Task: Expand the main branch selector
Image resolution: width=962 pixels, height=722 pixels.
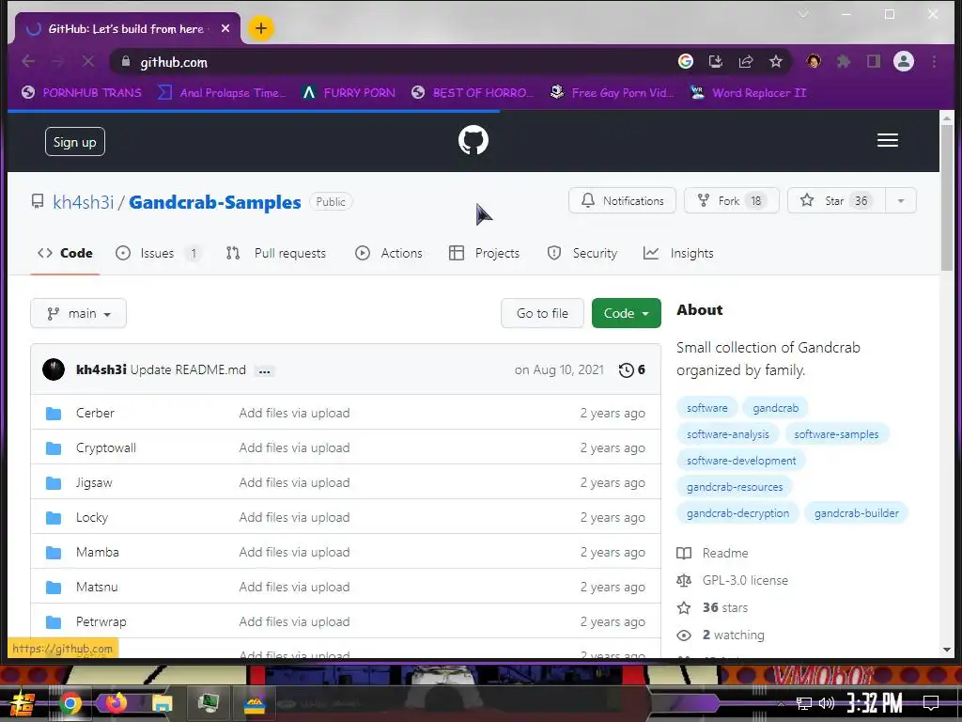Action: tap(79, 313)
